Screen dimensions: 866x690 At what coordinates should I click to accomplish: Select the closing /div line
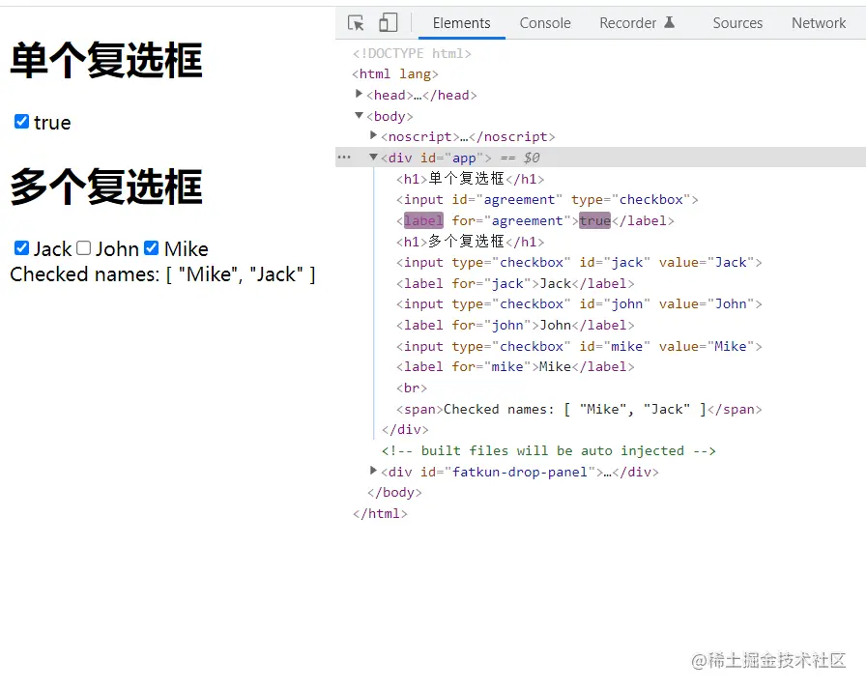(x=405, y=429)
